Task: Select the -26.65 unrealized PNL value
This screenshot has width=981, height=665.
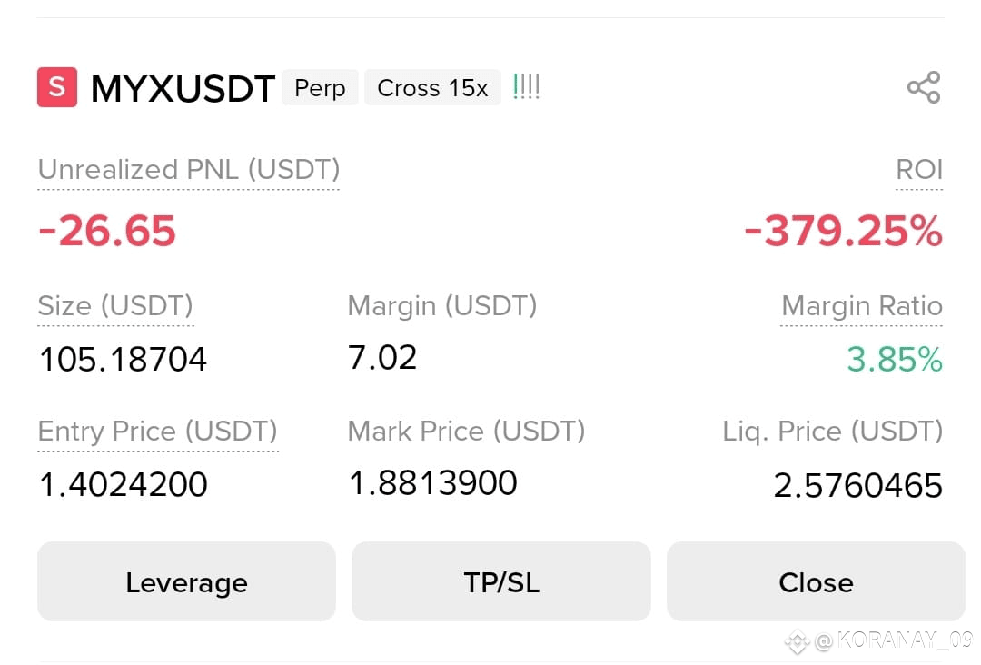Action: (107, 230)
